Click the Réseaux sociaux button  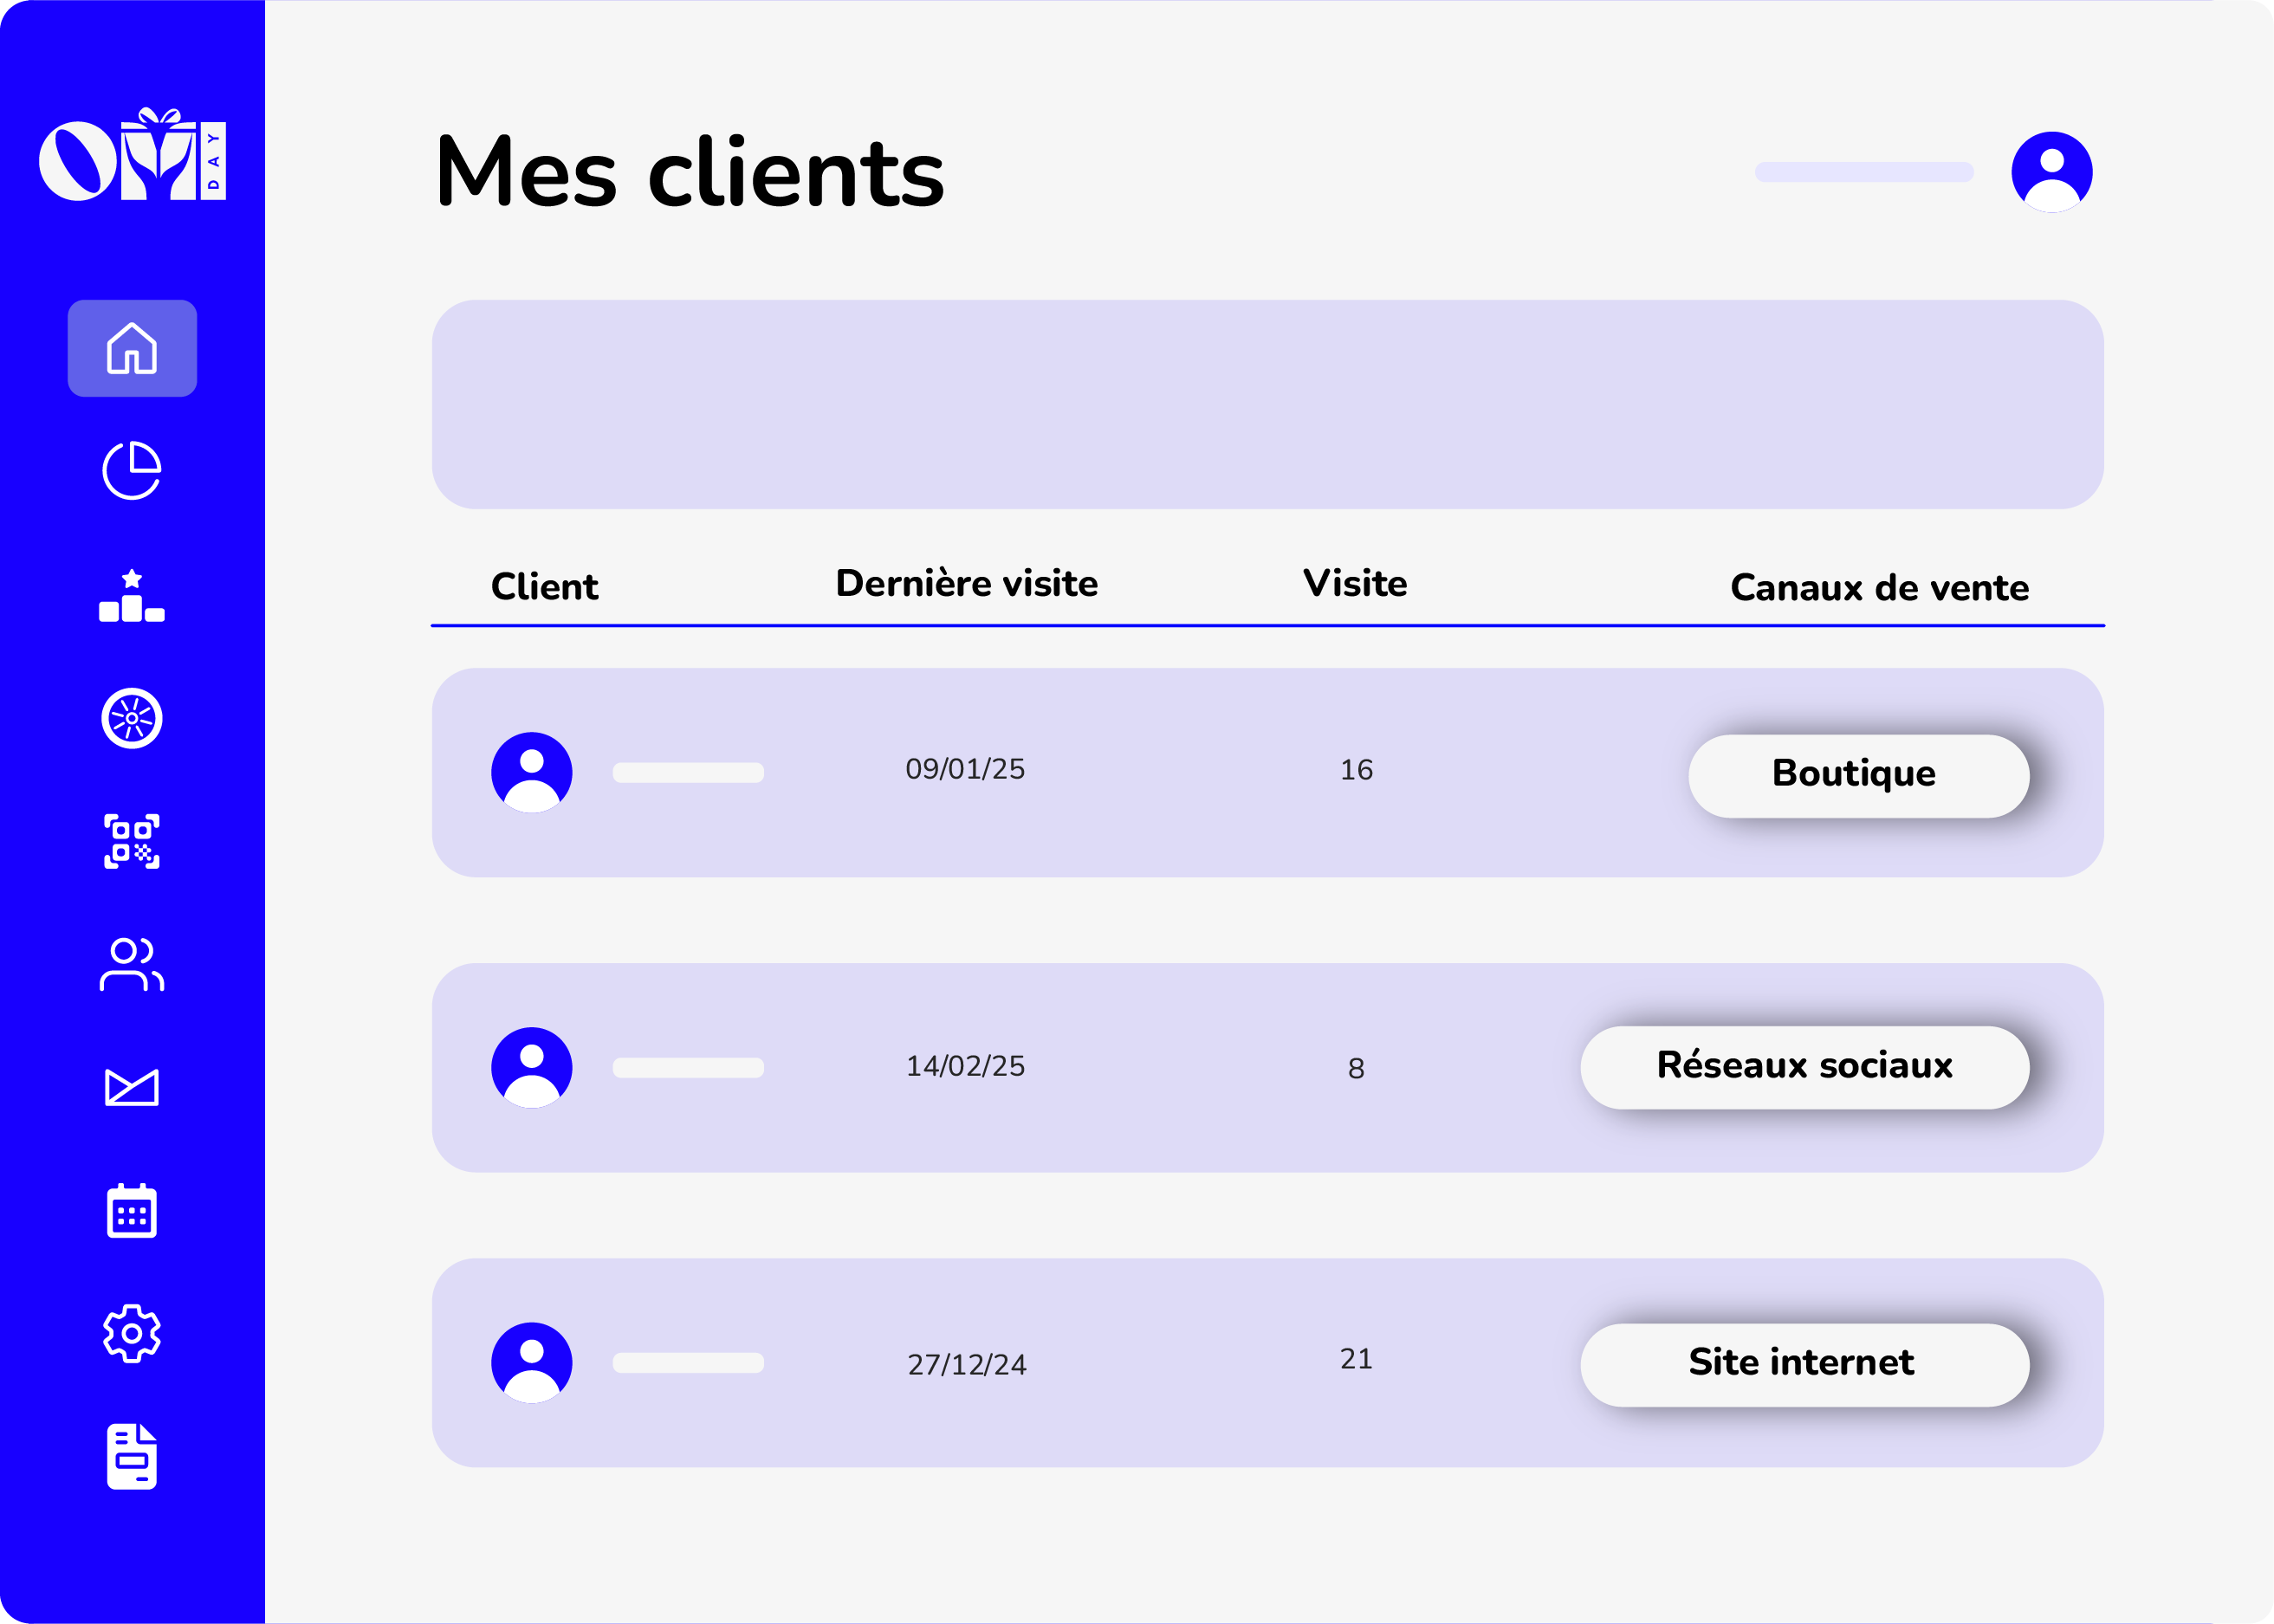pos(1804,1067)
